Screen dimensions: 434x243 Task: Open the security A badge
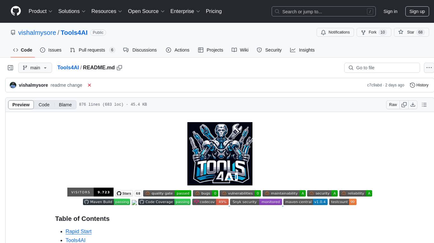tap(322, 193)
